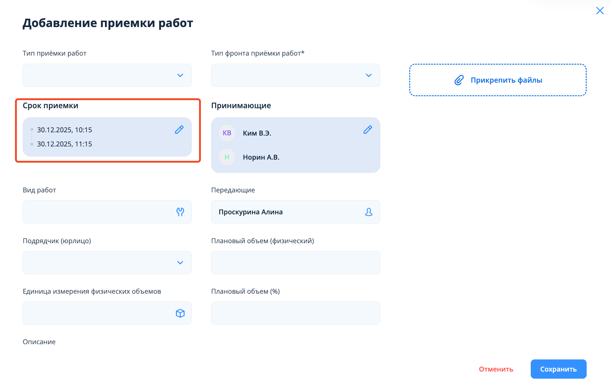Focus the Плановый объем (физический) input
This screenshot has height=389, width=611.
coord(295,262)
